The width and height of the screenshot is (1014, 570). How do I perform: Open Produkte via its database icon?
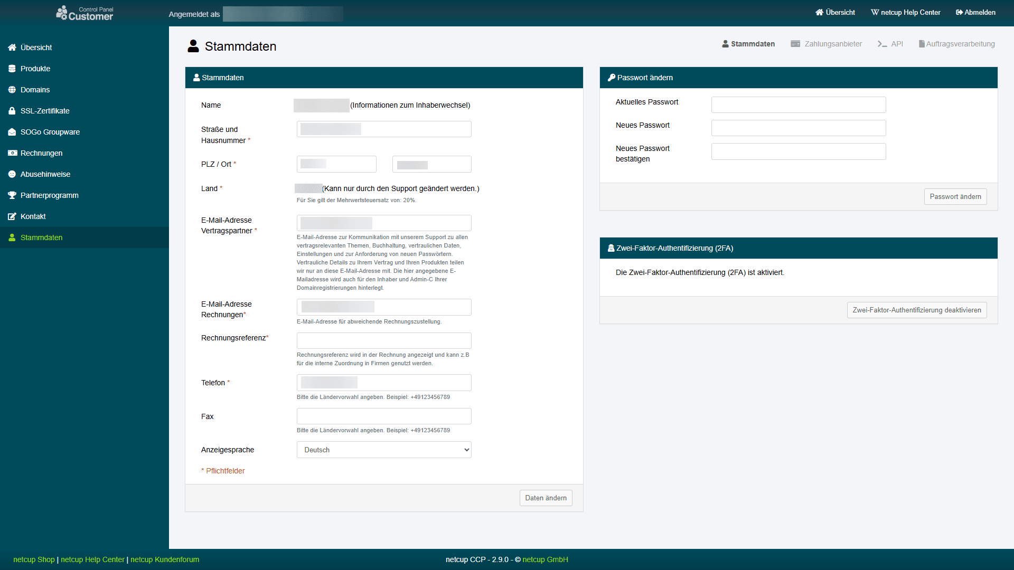coord(12,69)
